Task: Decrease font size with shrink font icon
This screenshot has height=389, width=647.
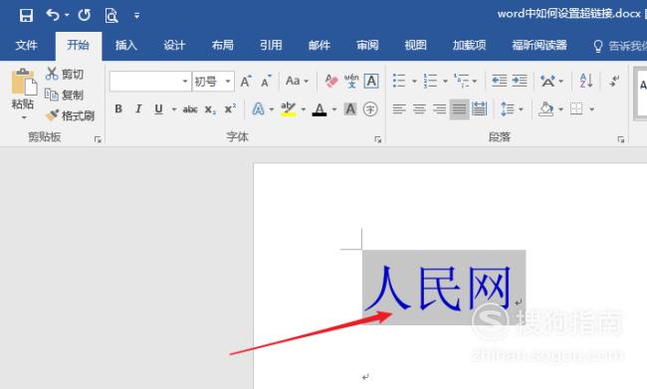Action: (x=266, y=81)
